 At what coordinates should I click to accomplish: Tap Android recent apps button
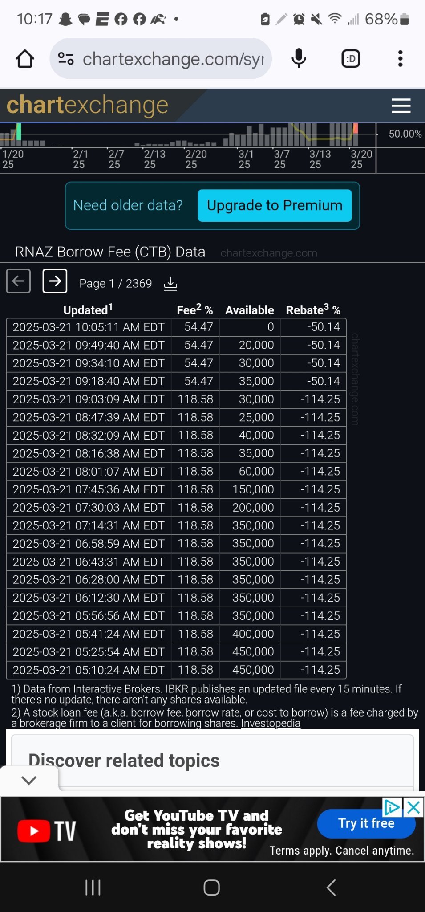pos(93,888)
